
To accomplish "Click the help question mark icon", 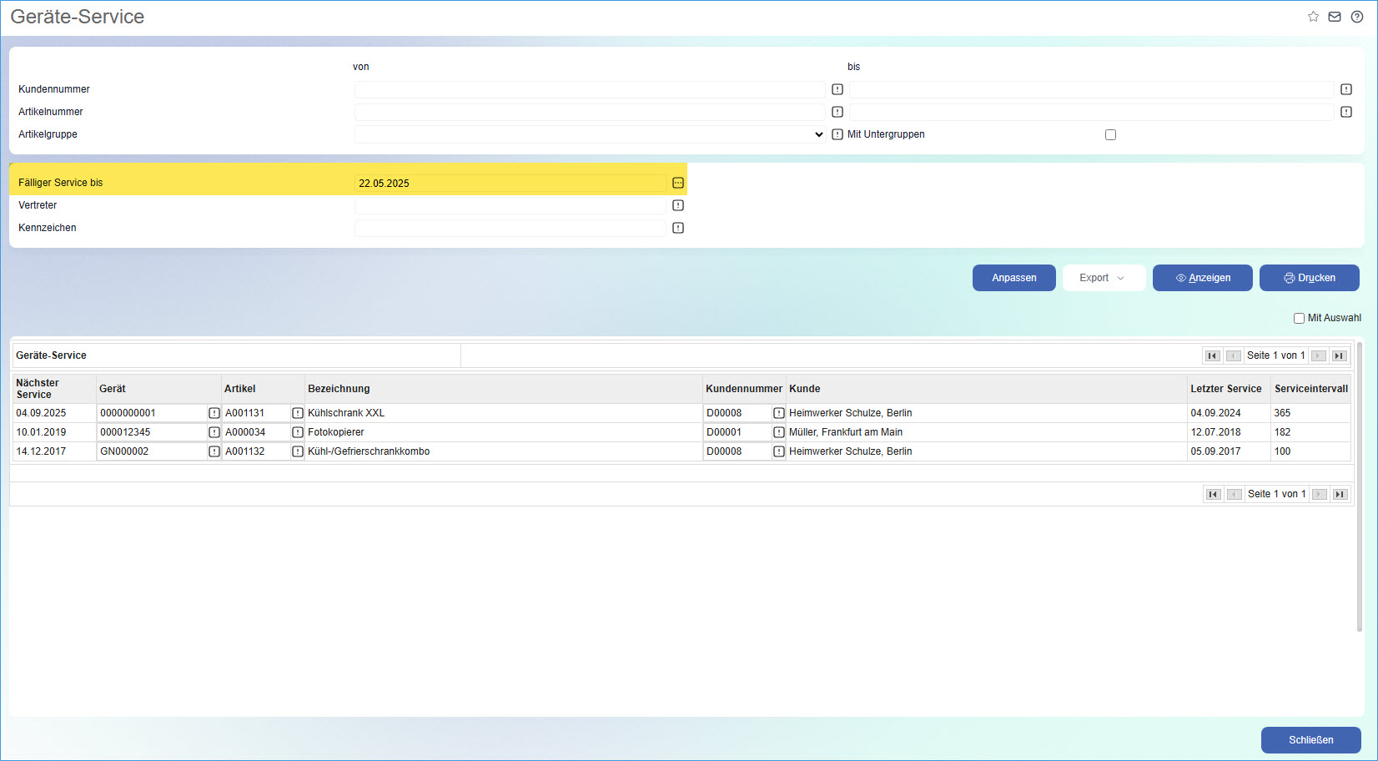I will pyautogui.click(x=1357, y=17).
